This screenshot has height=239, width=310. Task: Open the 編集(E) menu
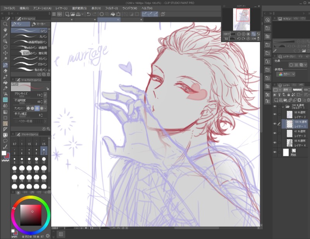click(x=24, y=8)
